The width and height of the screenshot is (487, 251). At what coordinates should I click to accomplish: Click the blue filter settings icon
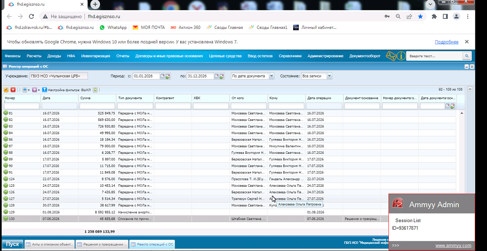(x=45, y=90)
